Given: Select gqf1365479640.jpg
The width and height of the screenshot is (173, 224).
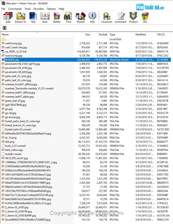Looking at the screenshot, I should (16, 105).
